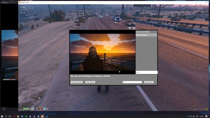Open the green circular taskbar app

click(26, 116)
